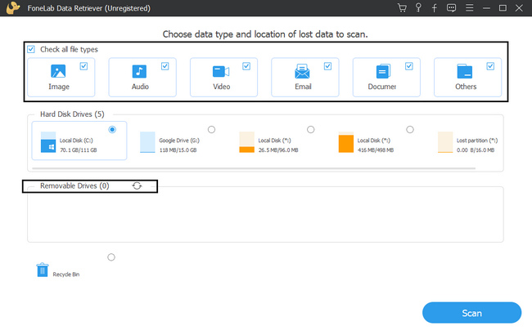The height and width of the screenshot is (335, 532).
Task: Close the FoneLab Data Retriever window
Action: [519, 8]
